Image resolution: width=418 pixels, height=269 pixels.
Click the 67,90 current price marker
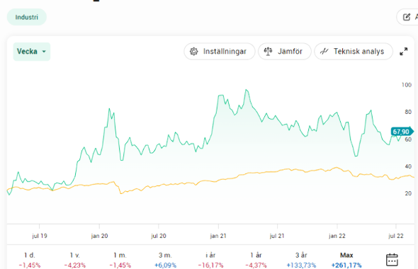point(402,132)
